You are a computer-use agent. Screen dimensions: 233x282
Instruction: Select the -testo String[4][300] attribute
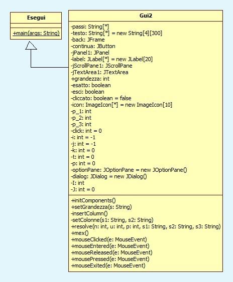click(117, 33)
